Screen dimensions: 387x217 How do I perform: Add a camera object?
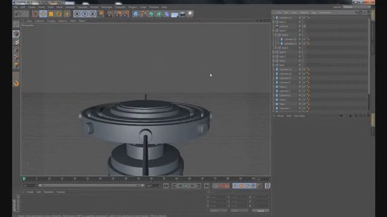click(183, 14)
